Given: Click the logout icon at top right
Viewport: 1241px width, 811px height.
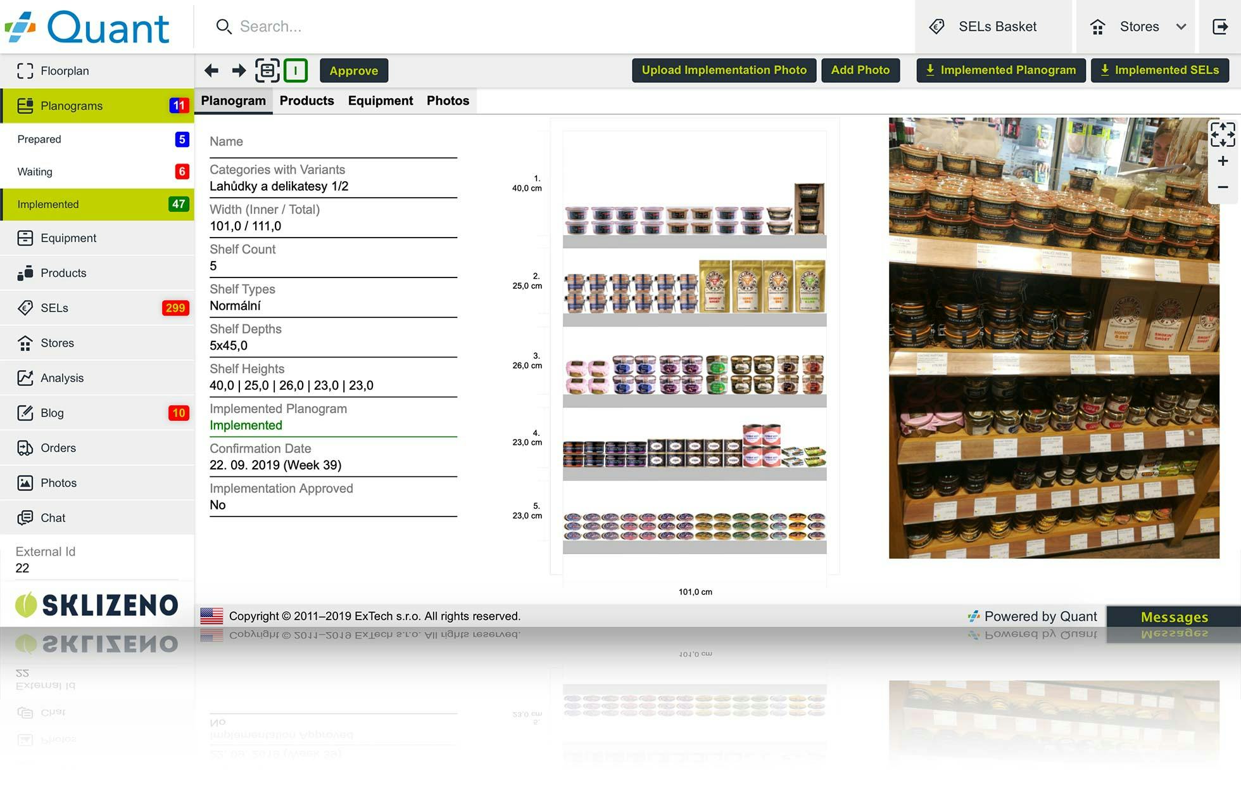Looking at the screenshot, I should tap(1219, 27).
